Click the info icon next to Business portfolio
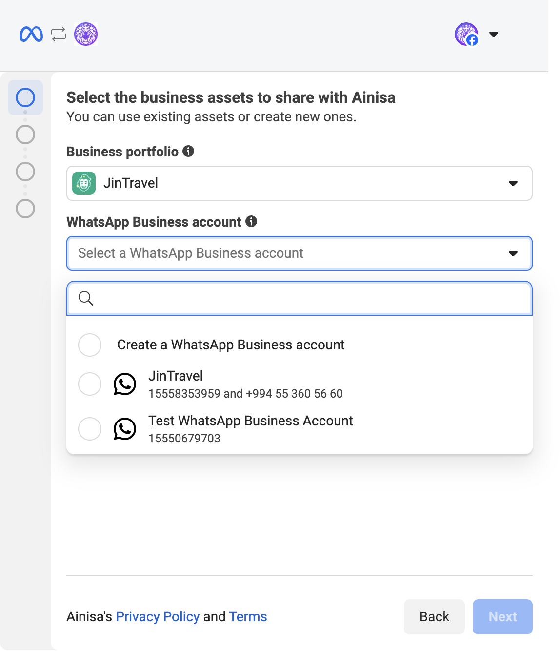The width and height of the screenshot is (560, 652). [189, 151]
